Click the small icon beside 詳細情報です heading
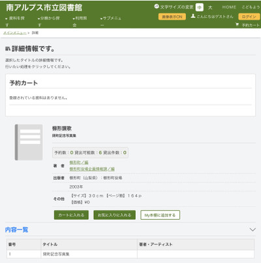Screen dimensions: 261x263 [8, 49]
